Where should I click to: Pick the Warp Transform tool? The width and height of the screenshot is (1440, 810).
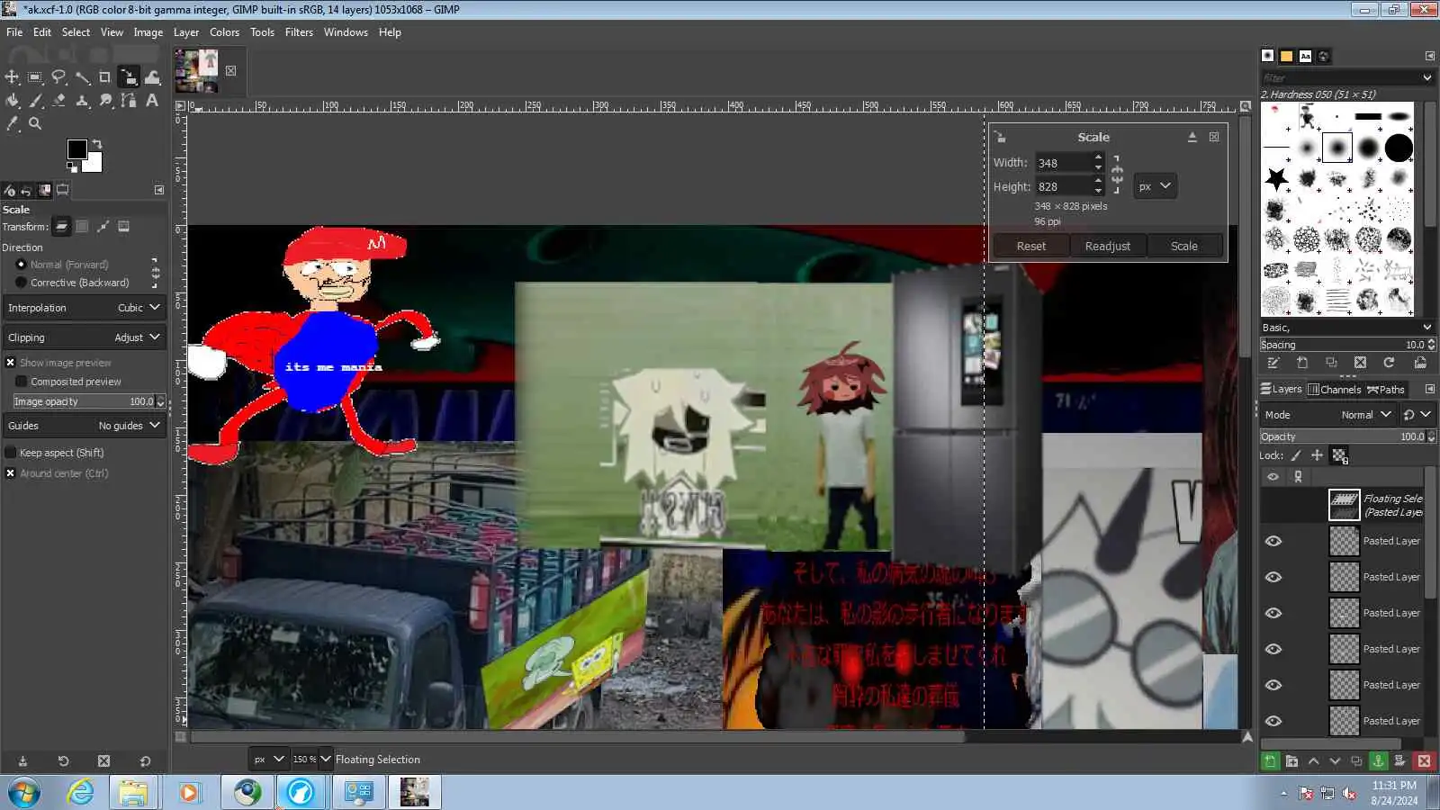pos(152,77)
